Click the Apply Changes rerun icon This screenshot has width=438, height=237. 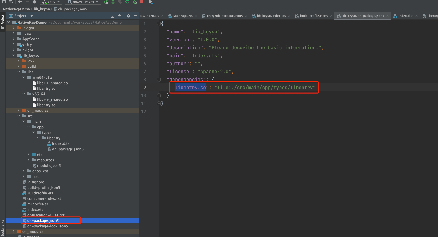[x=127, y=2]
